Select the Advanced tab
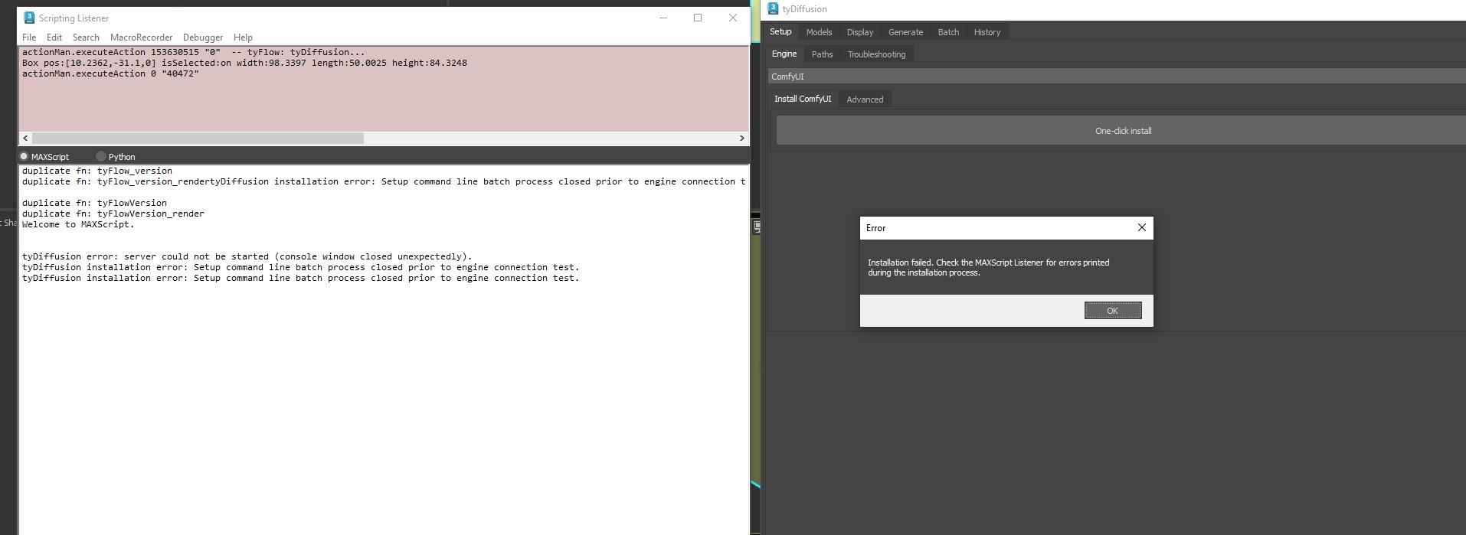The image size is (1466, 535). (x=865, y=99)
